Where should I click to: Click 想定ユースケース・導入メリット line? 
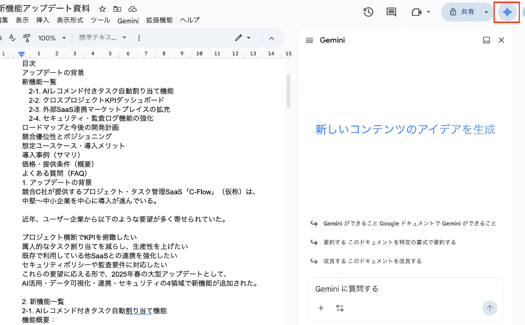point(73,146)
